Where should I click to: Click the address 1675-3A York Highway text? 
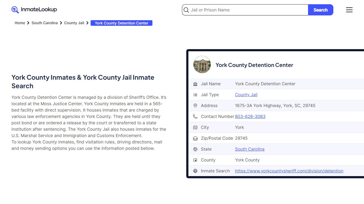pos(275,105)
